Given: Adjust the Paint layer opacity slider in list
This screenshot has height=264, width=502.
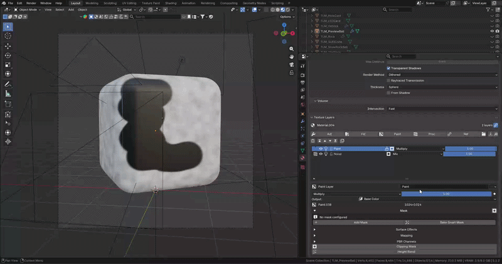Looking at the screenshot, I should click(471, 149).
